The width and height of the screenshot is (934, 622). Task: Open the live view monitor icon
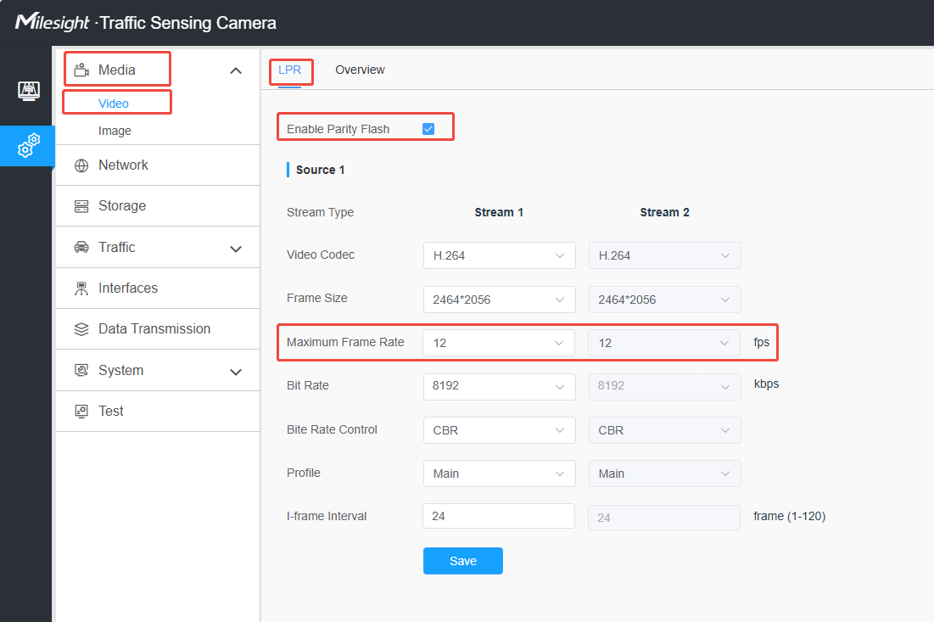point(29,91)
